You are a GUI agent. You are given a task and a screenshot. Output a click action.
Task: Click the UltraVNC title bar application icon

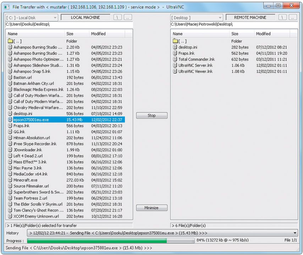[x=7, y=7]
